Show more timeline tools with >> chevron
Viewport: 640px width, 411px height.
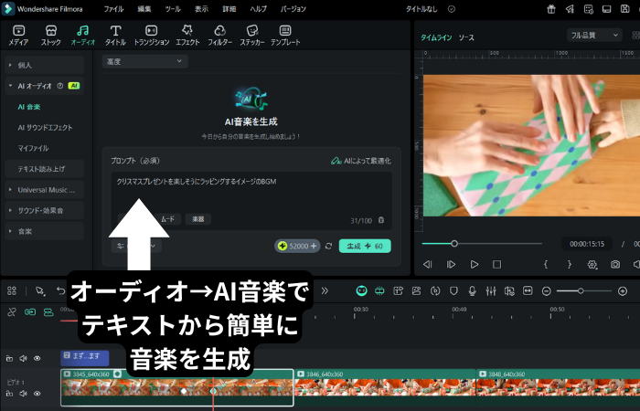[325, 290]
